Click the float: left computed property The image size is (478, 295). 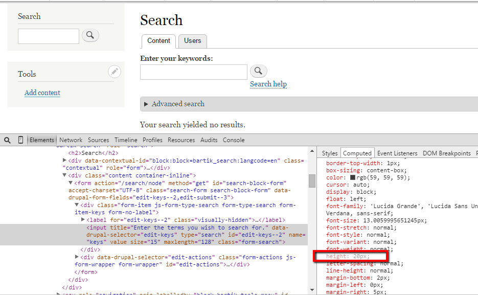(346, 199)
